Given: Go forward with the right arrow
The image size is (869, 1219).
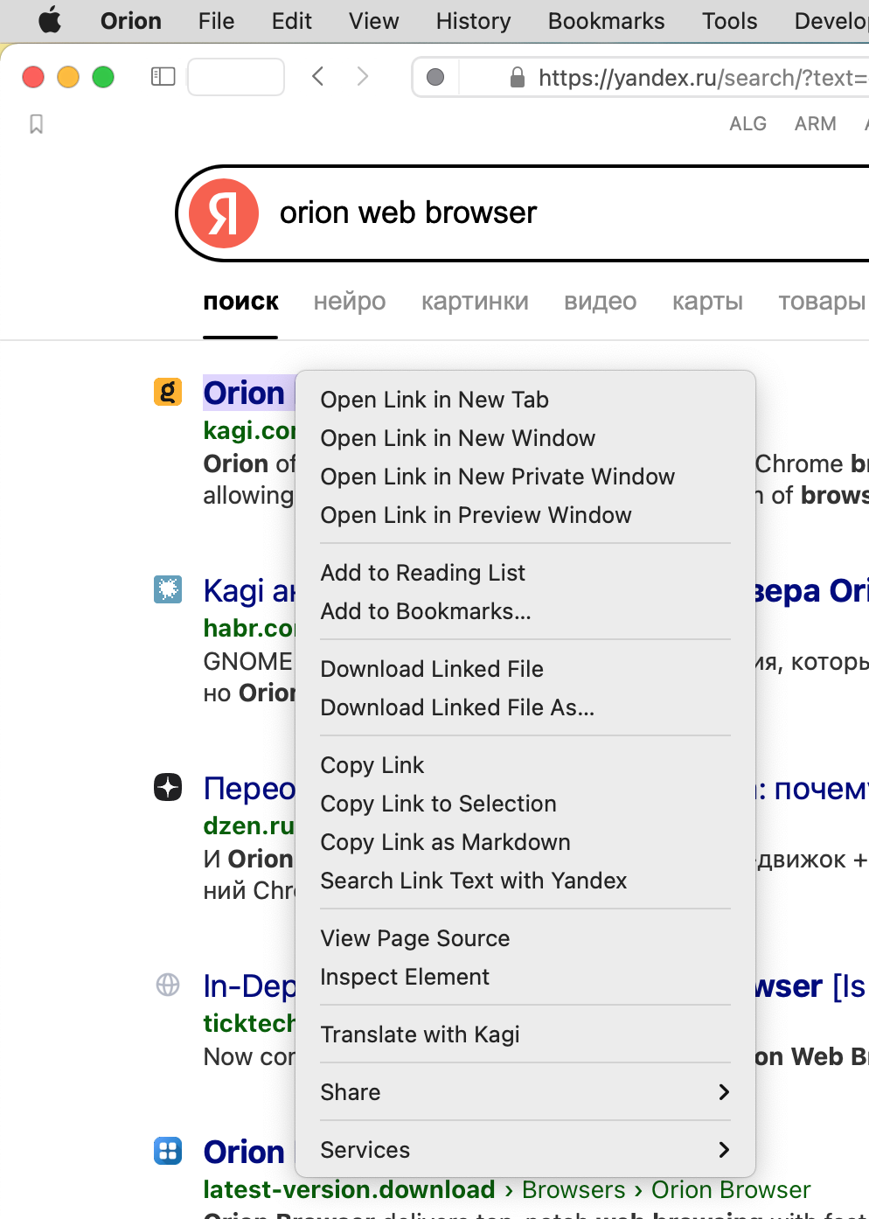Looking at the screenshot, I should (363, 77).
